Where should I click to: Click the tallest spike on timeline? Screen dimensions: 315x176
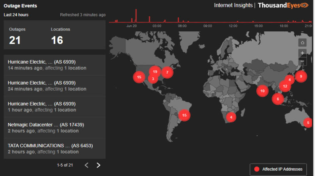136,16
